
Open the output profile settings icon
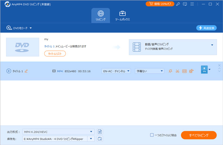(x=100, y=132)
